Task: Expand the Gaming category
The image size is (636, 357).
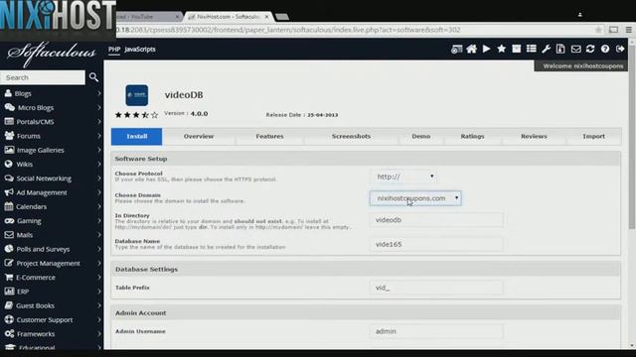Action: pyautogui.click(x=52, y=221)
